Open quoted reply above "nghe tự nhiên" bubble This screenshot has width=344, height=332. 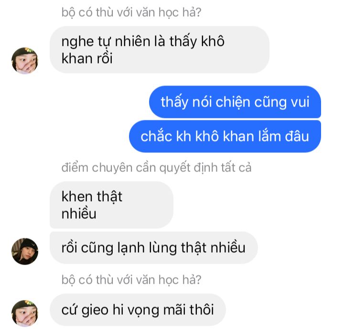[131, 12]
